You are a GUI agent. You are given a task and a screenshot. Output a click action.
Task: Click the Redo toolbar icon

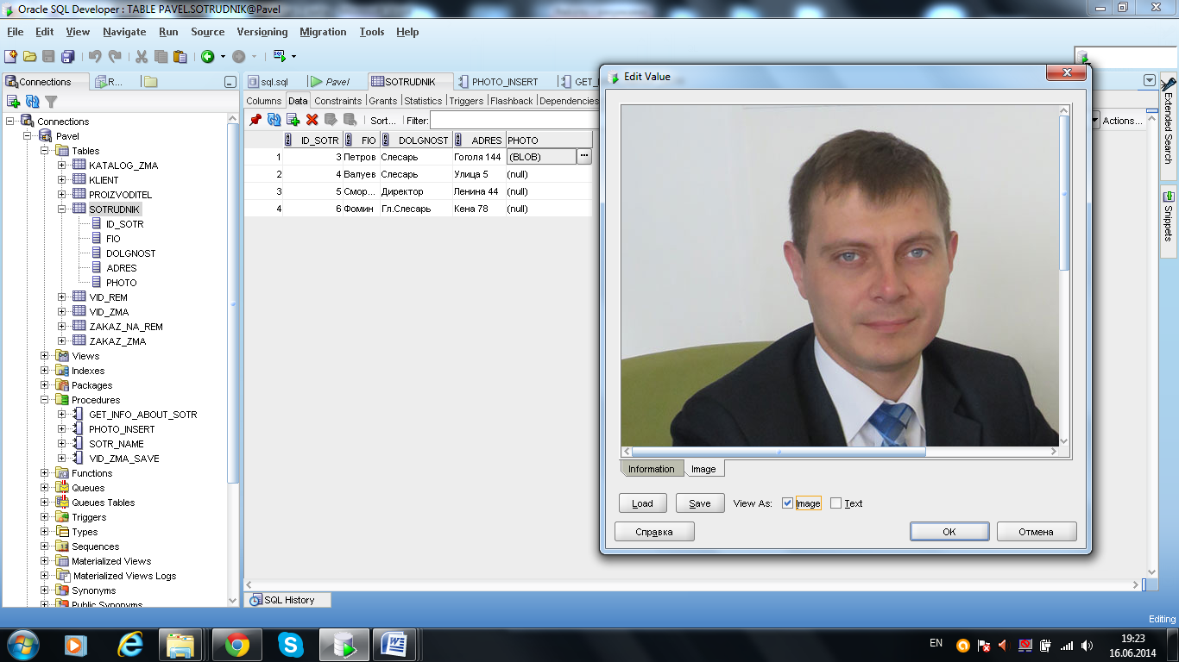point(115,56)
